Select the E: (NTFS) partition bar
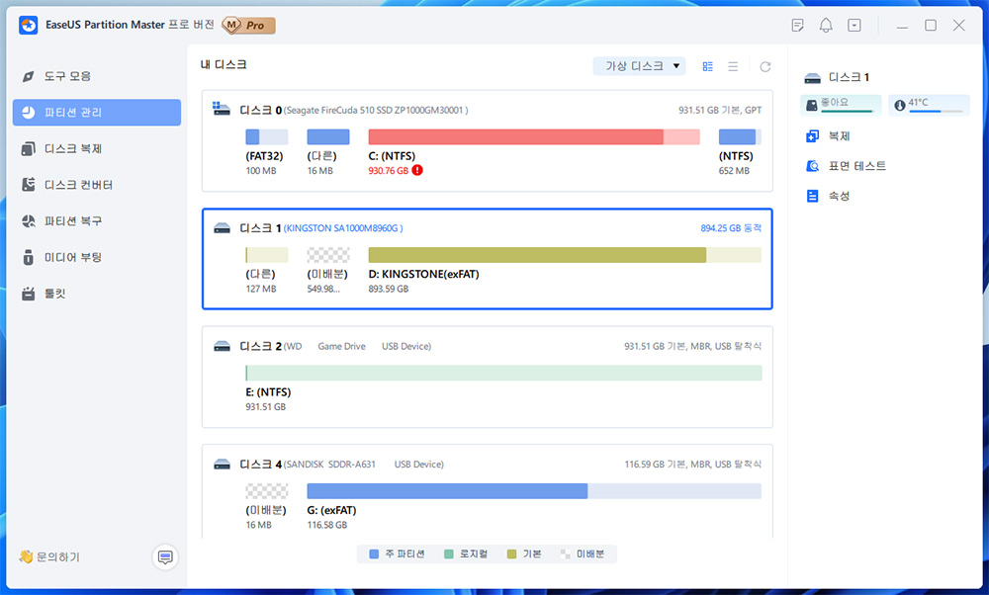 (503, 374)
